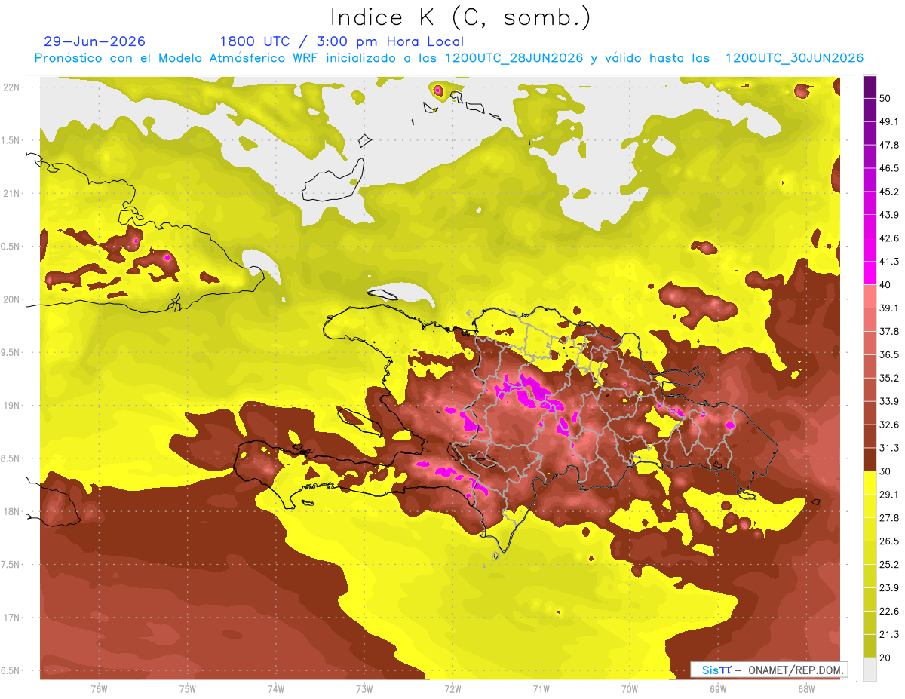This screenshot has width=905, height=699.
Task: Pick the bright magenta swatch between 40 and 41.3
Action: pos(870,273)
